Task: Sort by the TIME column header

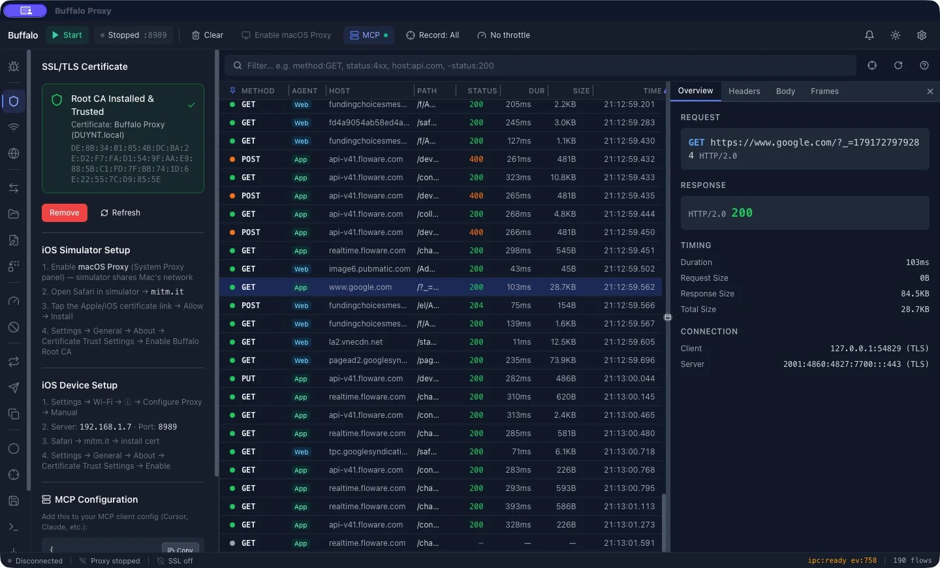Action: (651, 91)
